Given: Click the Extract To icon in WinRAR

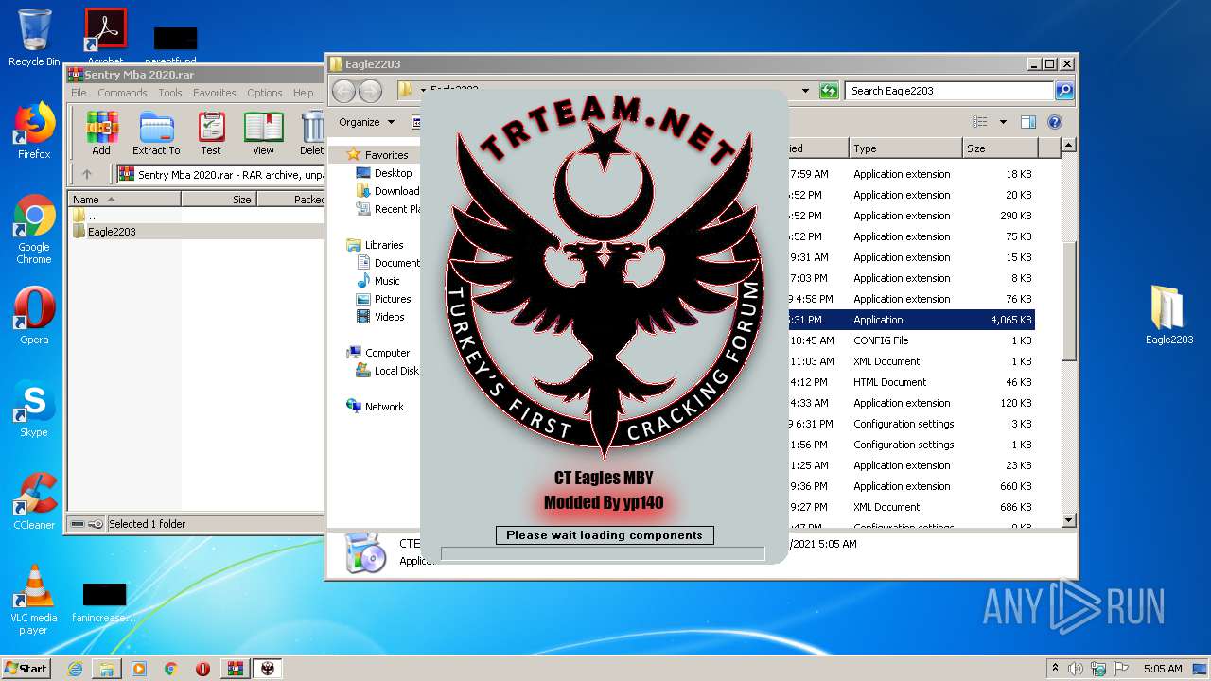Looking at the screenshot, I should [x=156, y=132].
